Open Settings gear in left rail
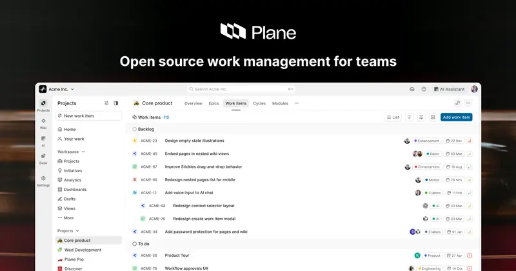The image size is (516, 271). pos(43,178)
